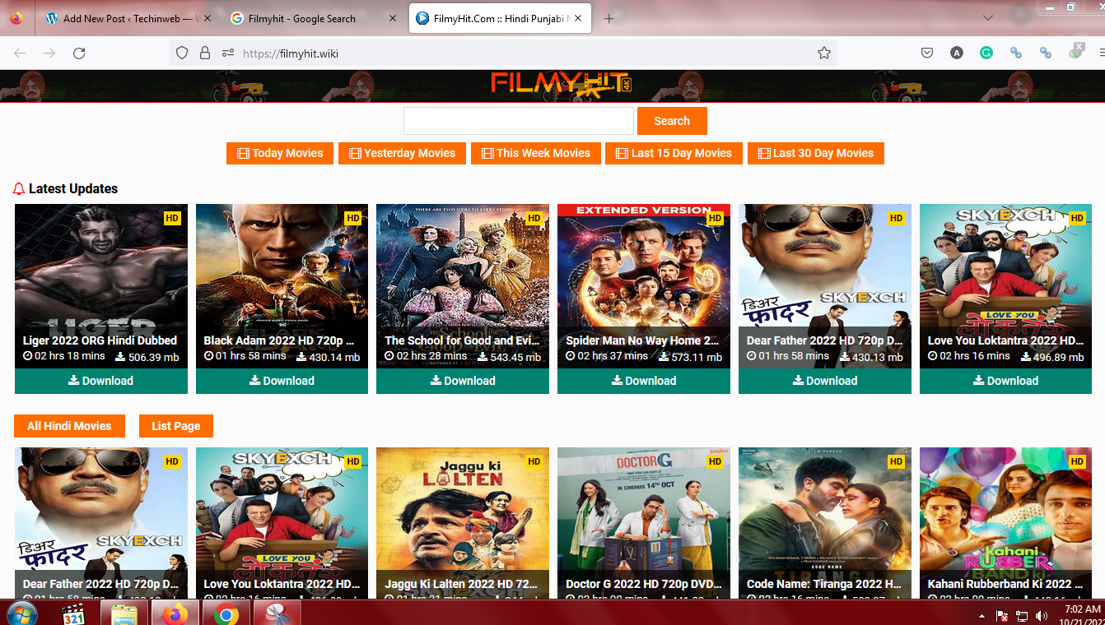1105x625 pixels.
Task: View site security via the padlock icon
Action: 205,53
